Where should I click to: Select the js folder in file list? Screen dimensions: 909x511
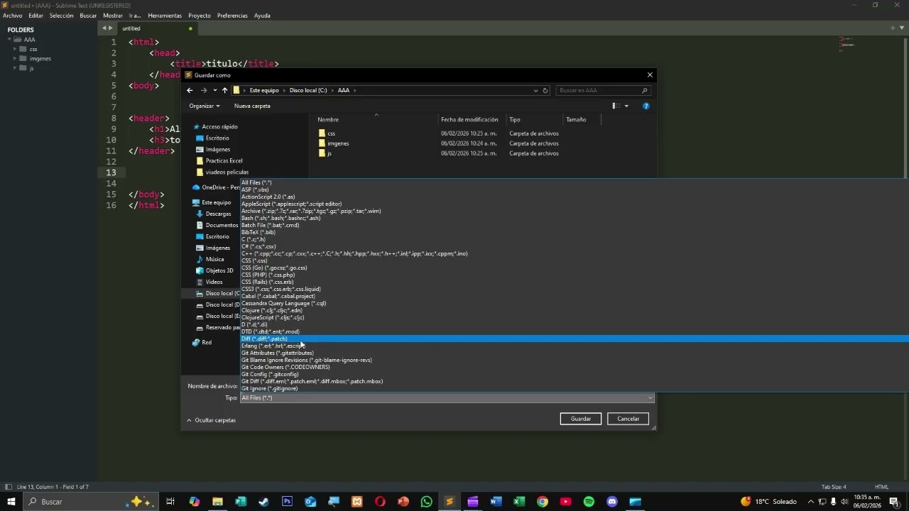329,153
